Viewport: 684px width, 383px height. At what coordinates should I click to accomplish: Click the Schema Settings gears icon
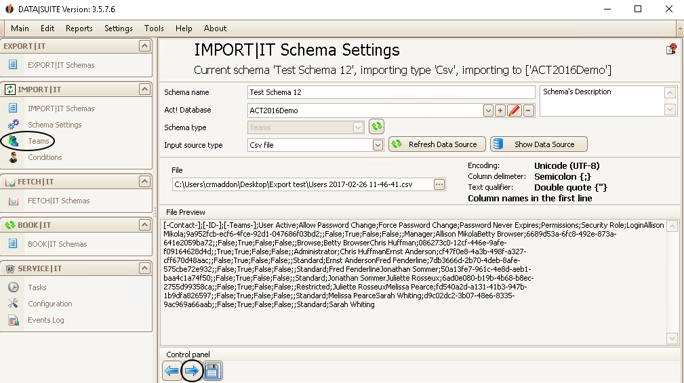(14, 124)
